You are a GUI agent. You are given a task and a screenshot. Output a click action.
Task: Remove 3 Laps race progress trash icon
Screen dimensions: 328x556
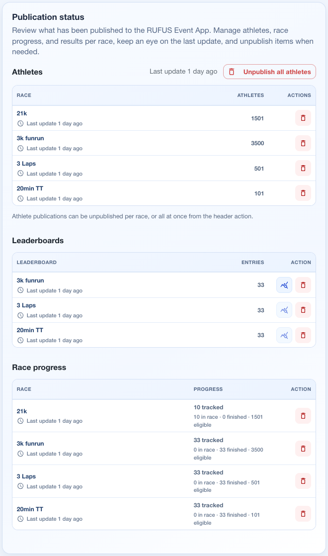pyautogui.click(x=303, y=481)
